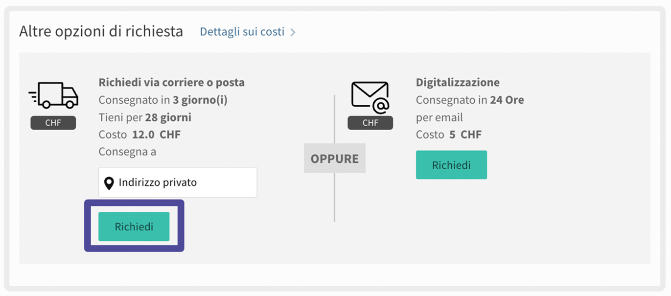Click the Consegnato in 24 Ore text
The image size is (671, 296).
point(470,100)
